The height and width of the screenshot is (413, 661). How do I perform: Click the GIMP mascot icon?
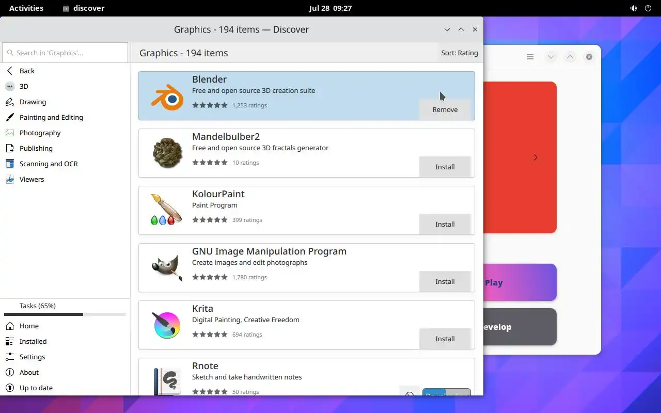click(x=167, y=267)
